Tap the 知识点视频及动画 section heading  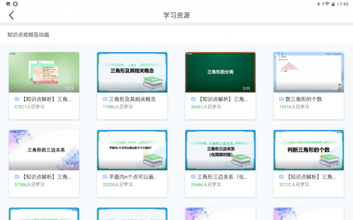pos(28,35)
